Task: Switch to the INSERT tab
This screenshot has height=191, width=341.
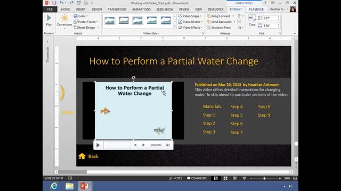Action: (80, 10)
